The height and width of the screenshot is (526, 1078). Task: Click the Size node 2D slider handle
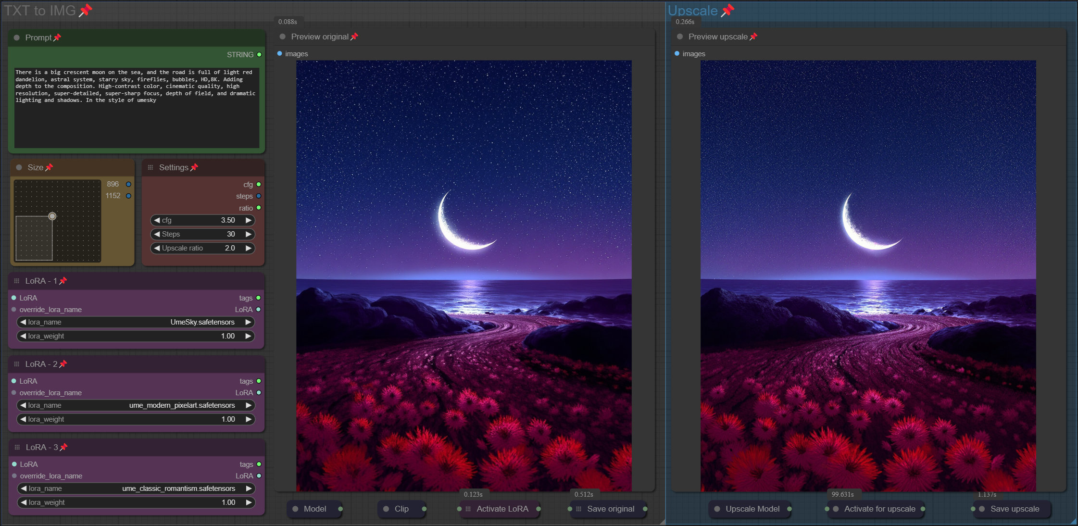52,216
